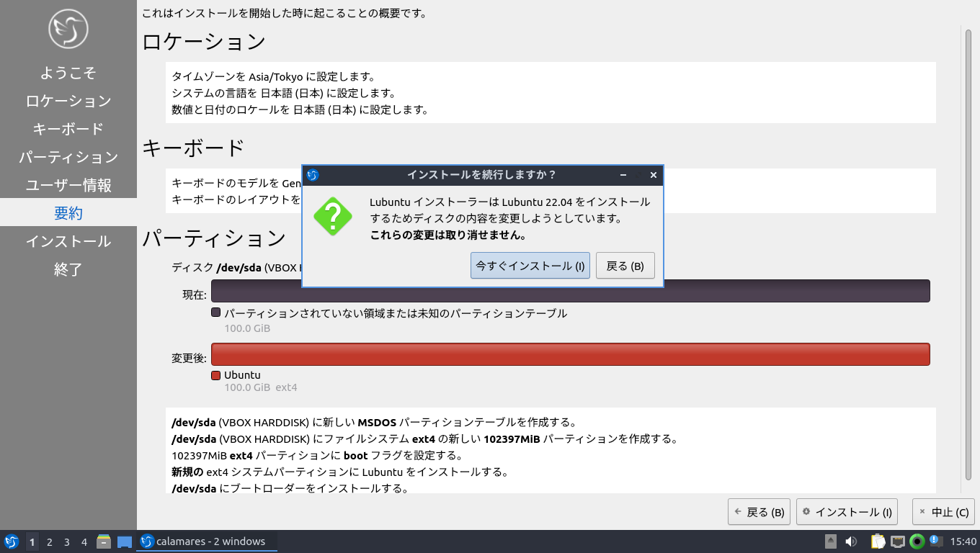Switch to virtual desktop 3
The height and width of the screenshot is (553, 980).
67,541
